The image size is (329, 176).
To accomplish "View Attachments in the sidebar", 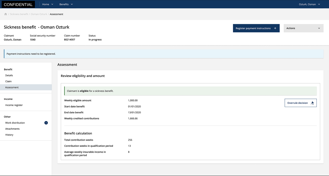I will (13, 129).
